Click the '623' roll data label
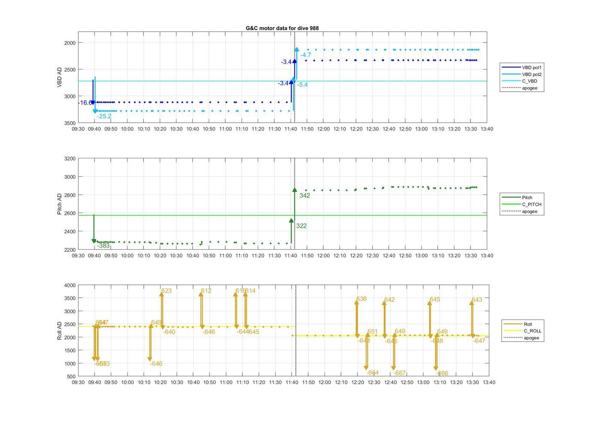601x423 pixels. [166, 291]
